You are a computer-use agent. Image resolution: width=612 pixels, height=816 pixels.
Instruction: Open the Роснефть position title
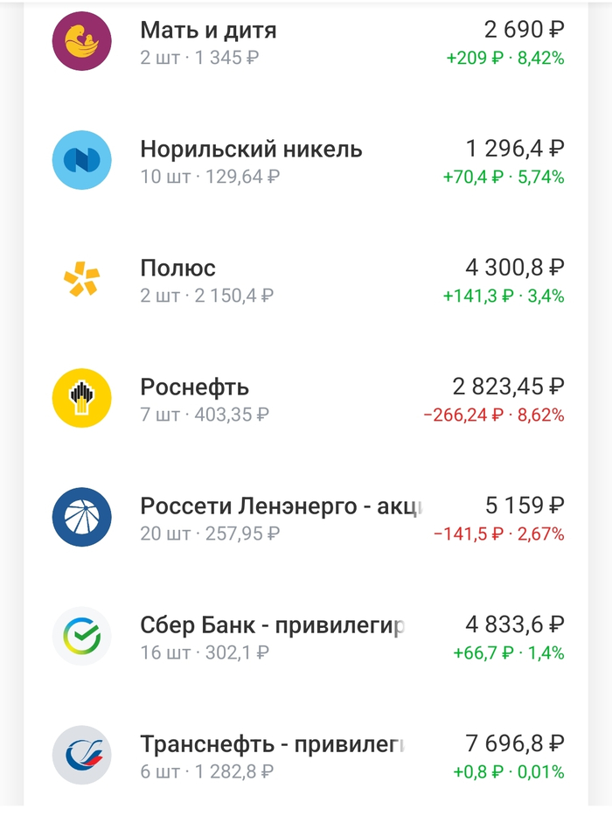point(194,387)
